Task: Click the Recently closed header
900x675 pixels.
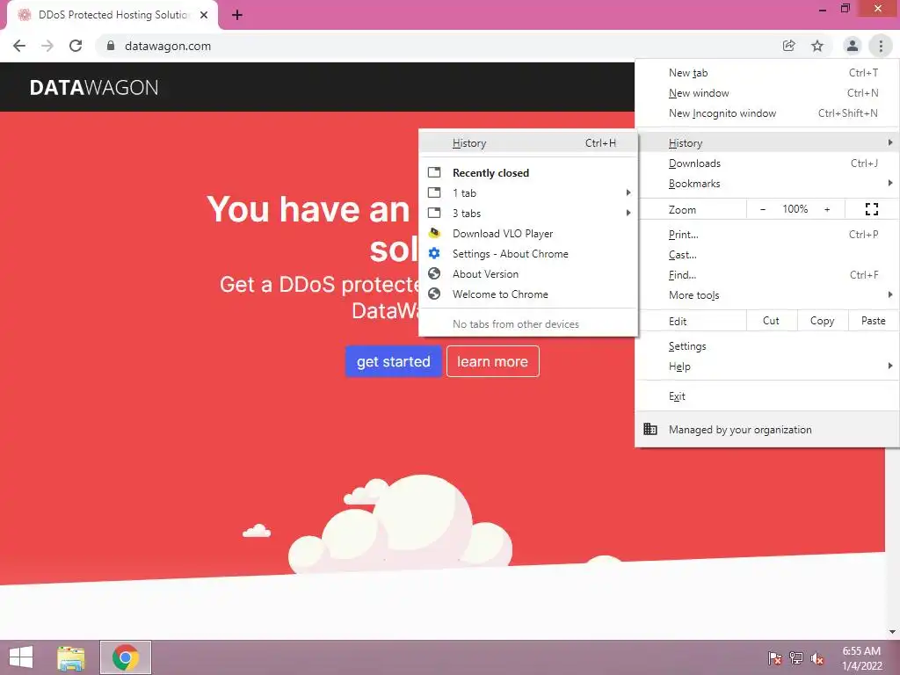Action: [x=490, y=173]
